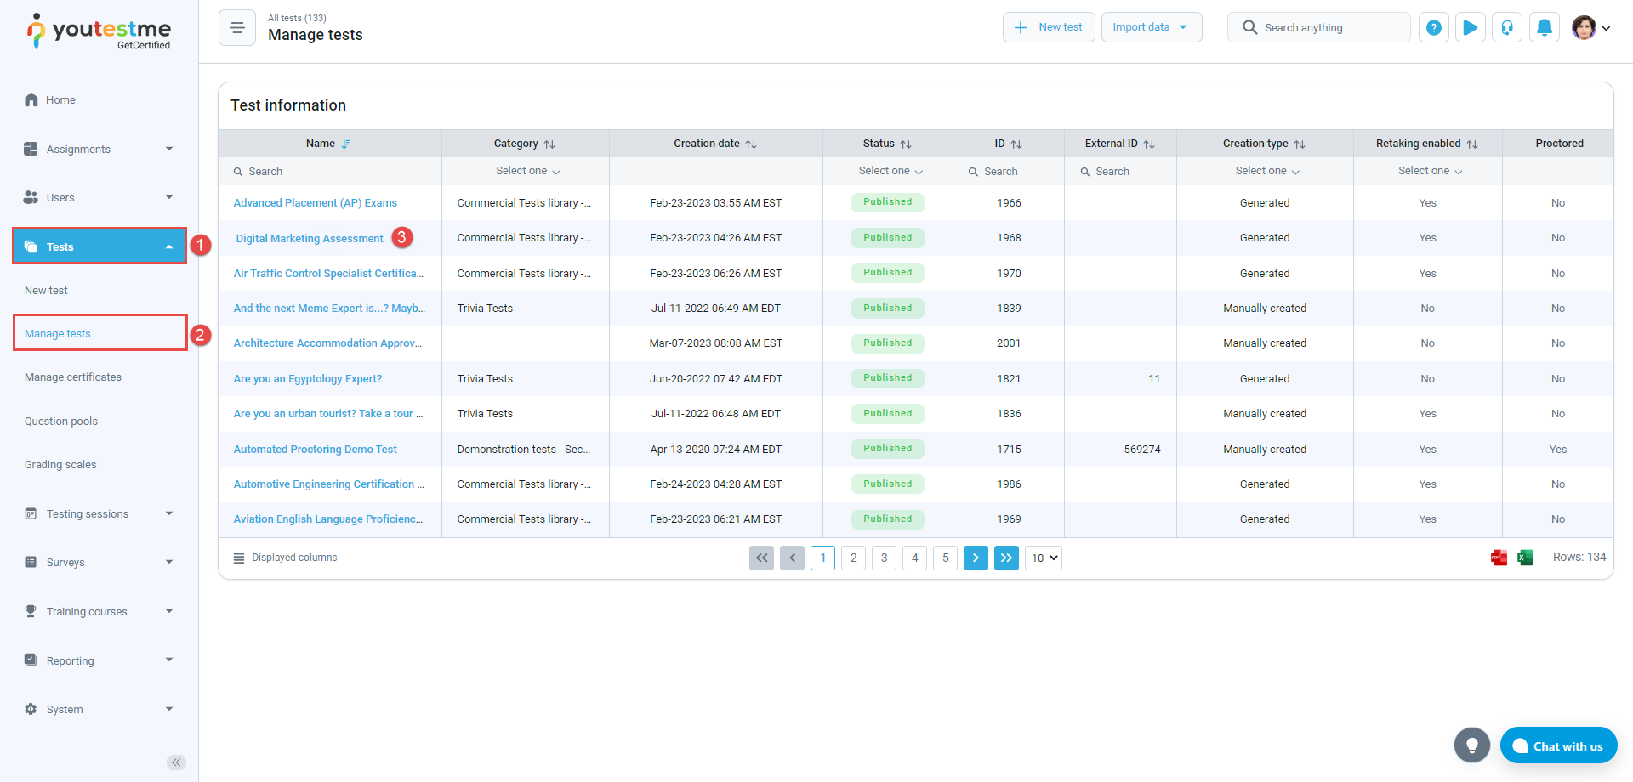This screenshot has width=1633, height=782.
Task: Click the lightbulb suggestion icon
Action: coord(1471,745)
